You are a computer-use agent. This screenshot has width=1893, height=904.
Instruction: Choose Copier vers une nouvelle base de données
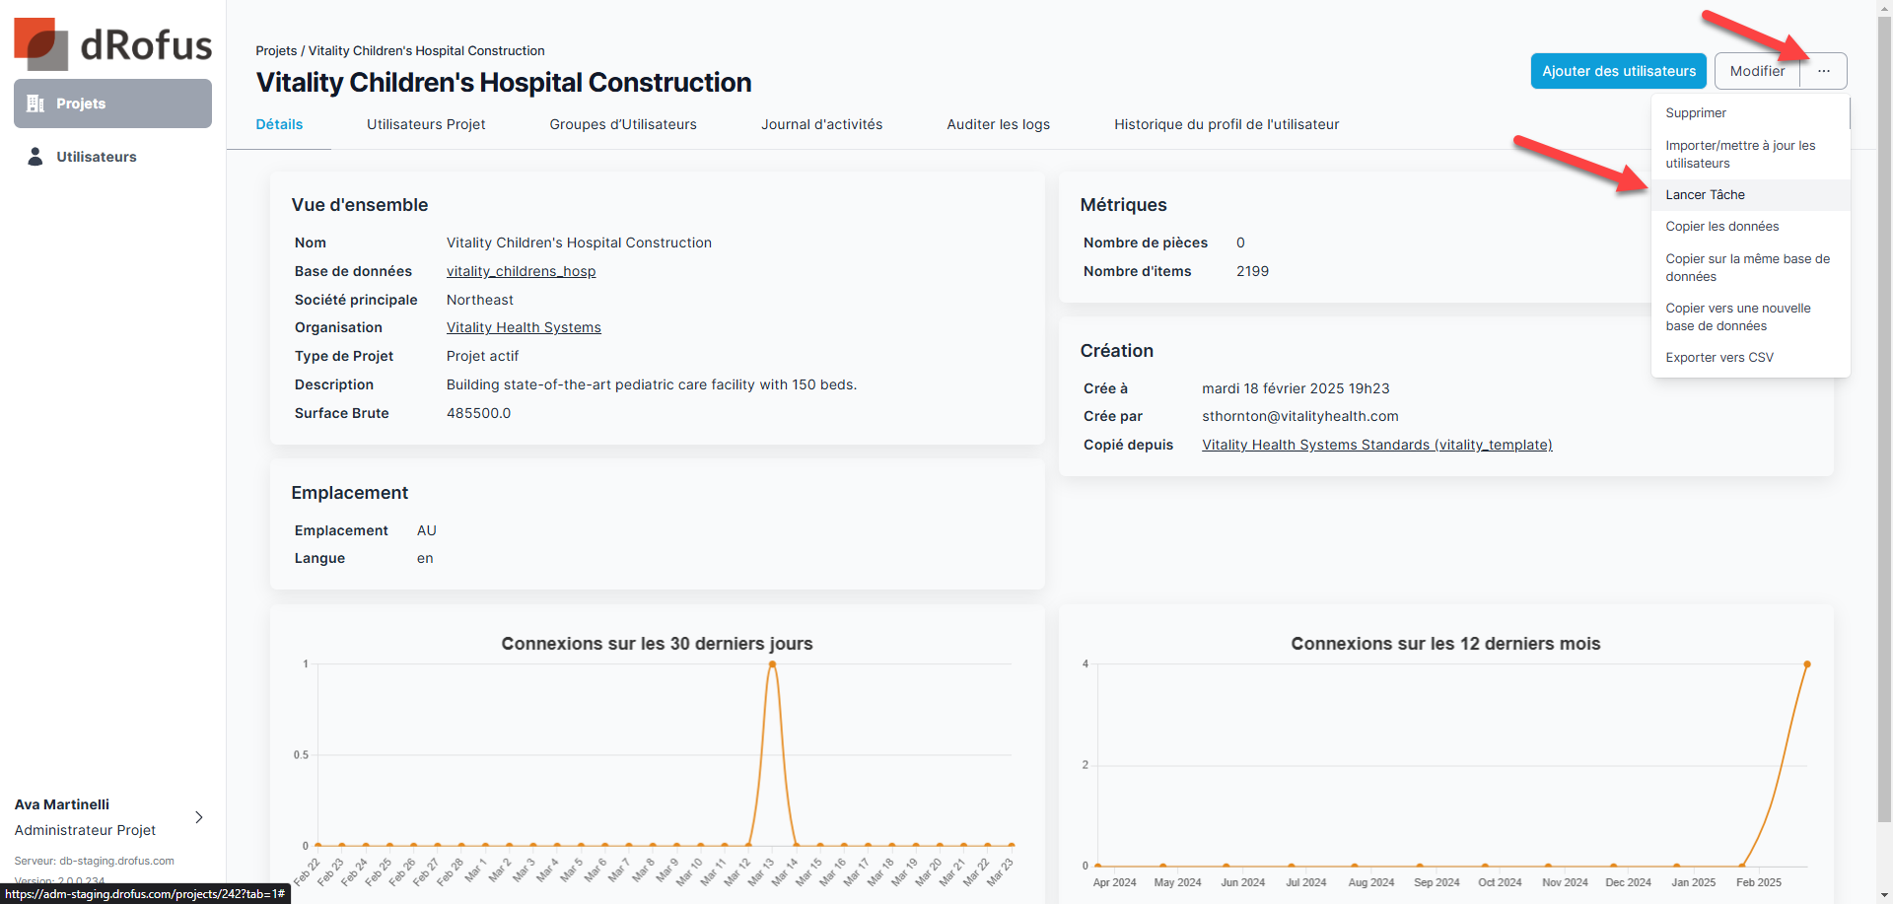tap(1737, 317)
